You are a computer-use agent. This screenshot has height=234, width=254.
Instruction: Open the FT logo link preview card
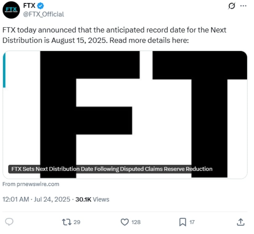(x=125, y=115)
